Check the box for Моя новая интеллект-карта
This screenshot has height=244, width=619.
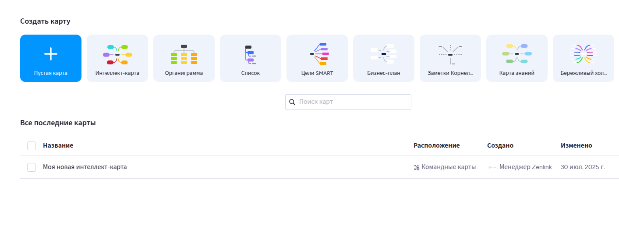pos(32,167)
